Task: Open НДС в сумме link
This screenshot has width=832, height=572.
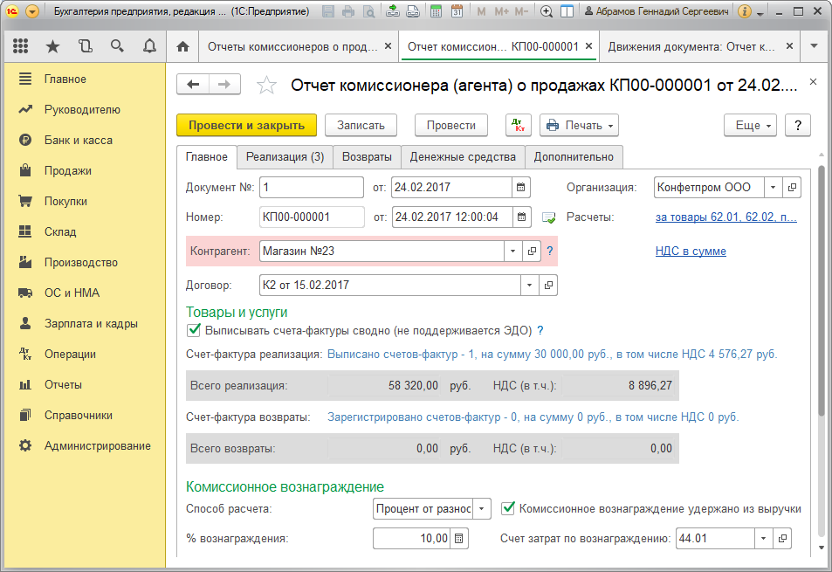Action: coord(691,251)
